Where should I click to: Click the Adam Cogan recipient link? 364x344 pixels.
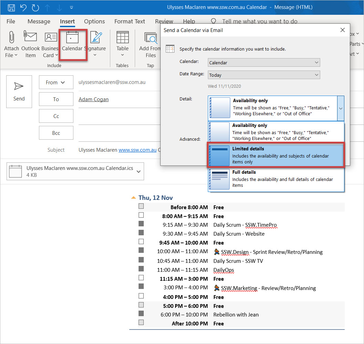[x=93, y=99]
